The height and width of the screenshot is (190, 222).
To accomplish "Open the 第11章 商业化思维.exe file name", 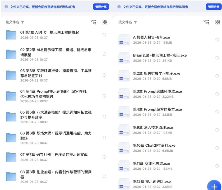I will (151, 163).
